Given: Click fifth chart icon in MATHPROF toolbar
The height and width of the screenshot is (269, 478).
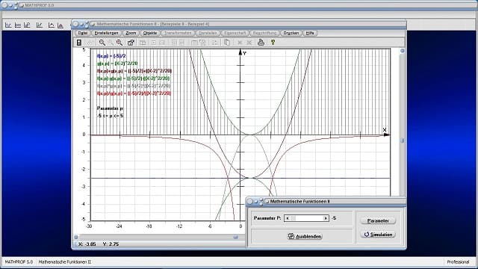Looking at the screenshot, I should (x=52, y=25).
